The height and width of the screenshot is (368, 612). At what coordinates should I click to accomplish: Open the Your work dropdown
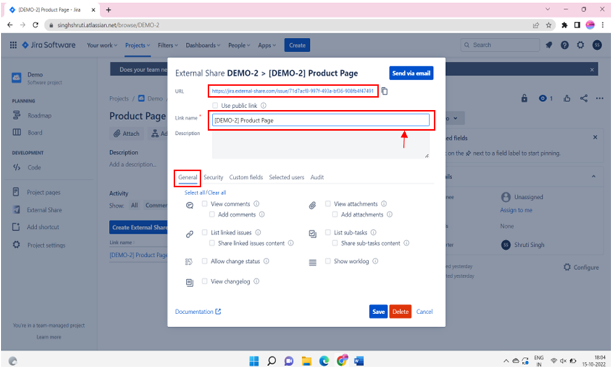coord(102,45)
